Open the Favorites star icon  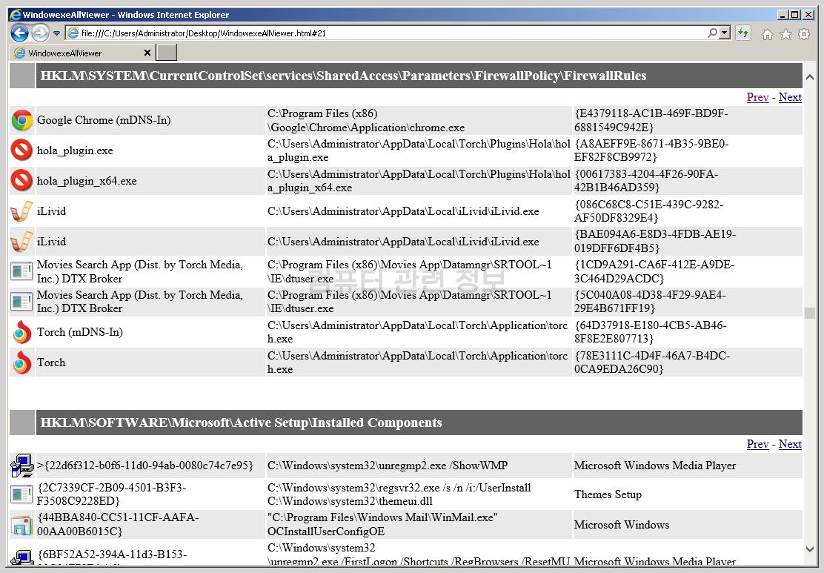785,34
